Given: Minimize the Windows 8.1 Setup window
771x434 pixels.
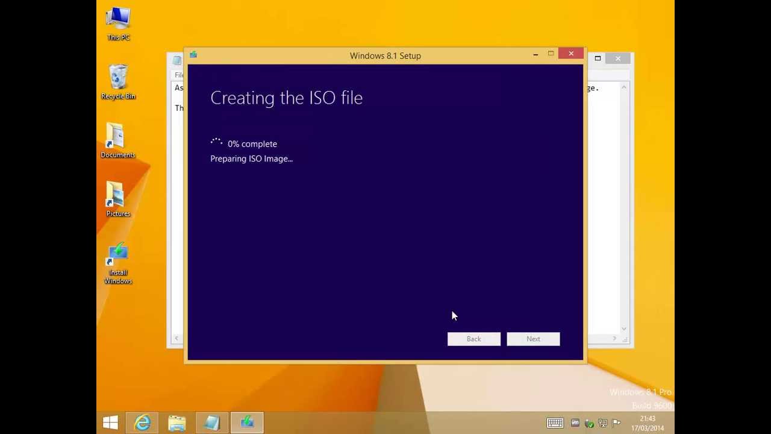Looking at the screenshot, I should tap(535, 54).
